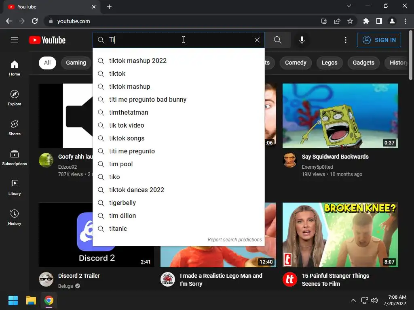The height and width of the screenshot is (310, 414).
Task: Open the Broken Knee Stranger Things thumbnail
Action: (x=340, y=235)
